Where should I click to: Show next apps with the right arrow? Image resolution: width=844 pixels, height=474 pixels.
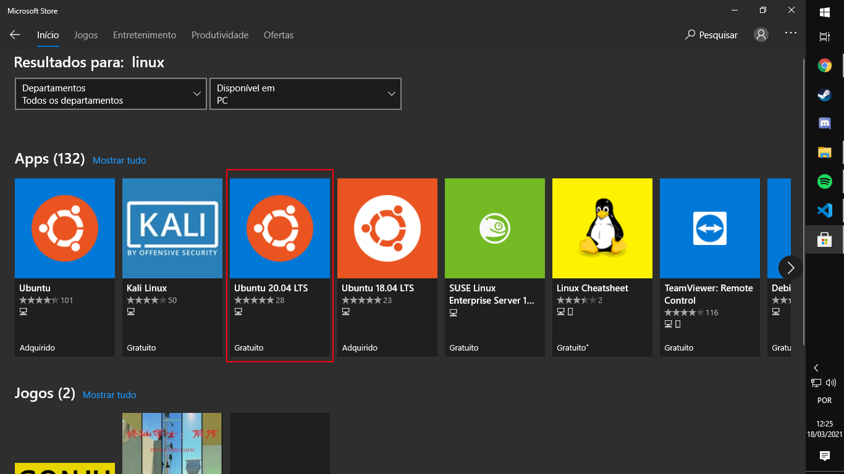790,268
